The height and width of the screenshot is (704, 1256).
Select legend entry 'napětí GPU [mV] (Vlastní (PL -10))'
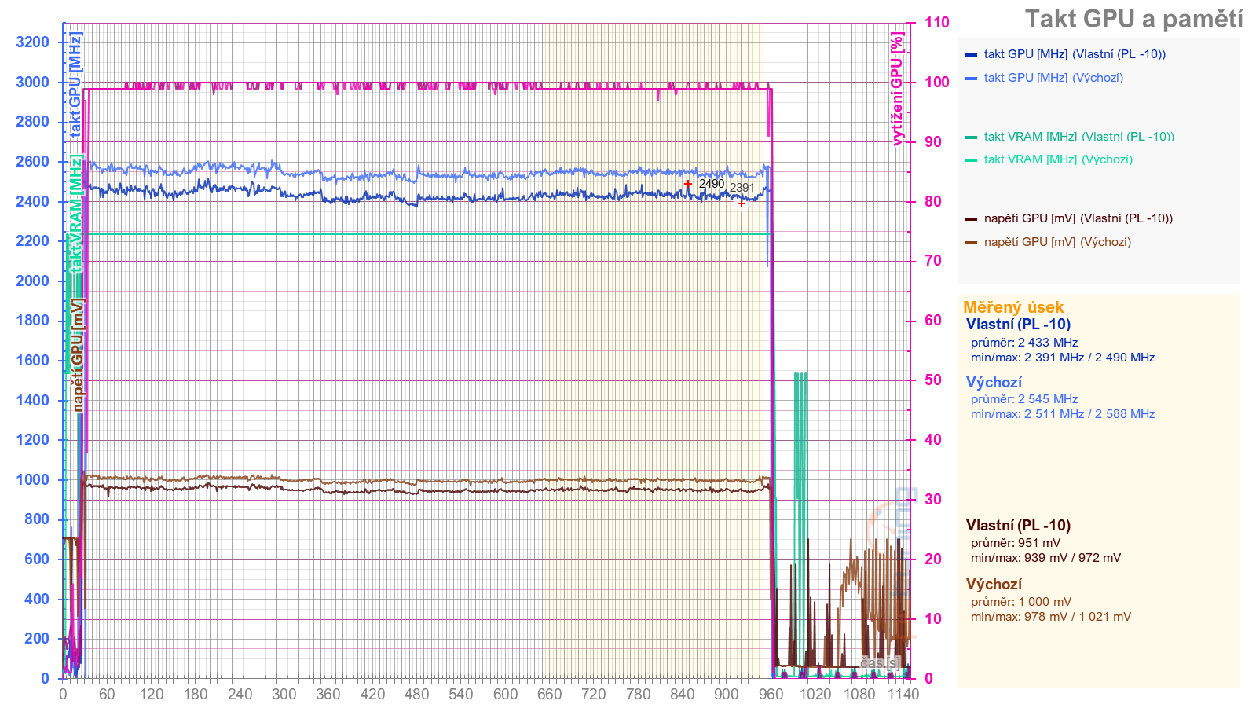[x=1078, y=218]
